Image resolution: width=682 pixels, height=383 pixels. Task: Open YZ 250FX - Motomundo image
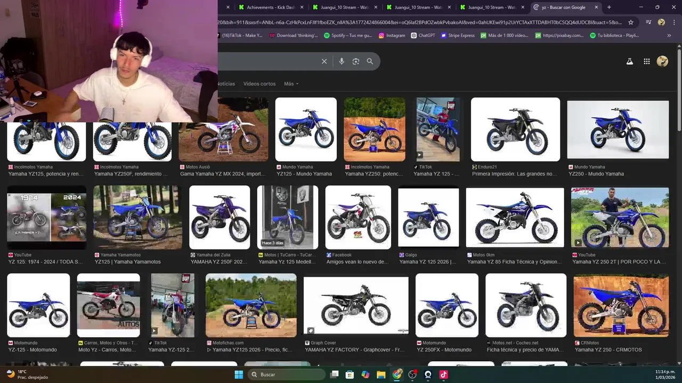tap(447, 305)
